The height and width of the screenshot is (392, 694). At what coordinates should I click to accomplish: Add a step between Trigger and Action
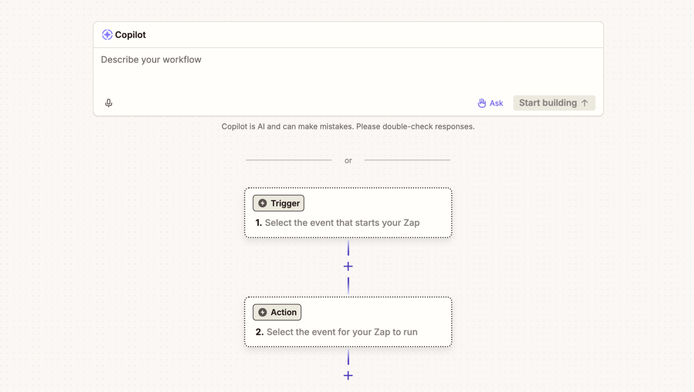tap(348, 266)
